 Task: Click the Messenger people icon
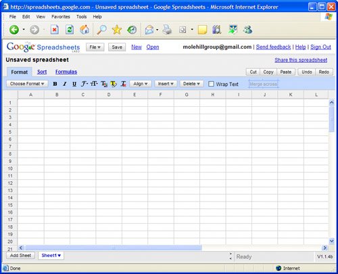[247, 30]
